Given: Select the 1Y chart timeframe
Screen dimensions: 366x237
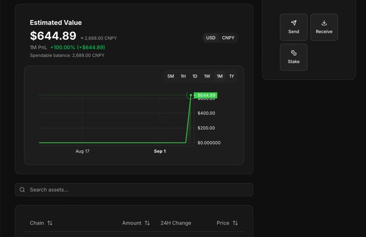Looking at the screenshot, I should (x=231, y=76).
